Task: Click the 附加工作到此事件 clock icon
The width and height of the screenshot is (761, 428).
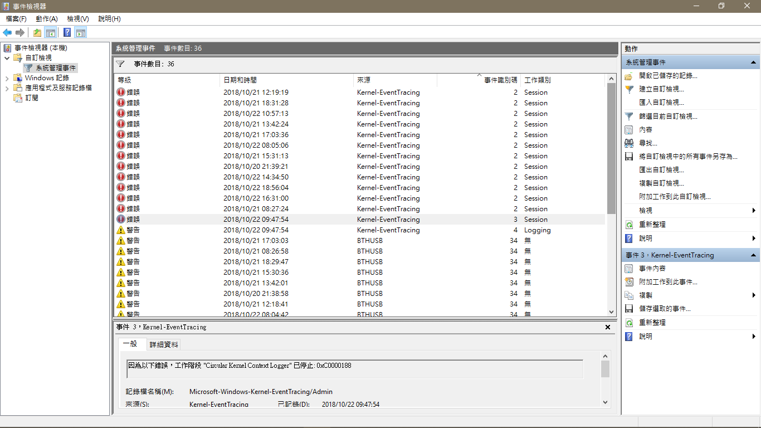Action: (x=629, y=282)
